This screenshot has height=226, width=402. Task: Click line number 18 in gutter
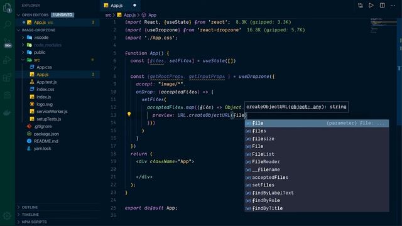click(x=113, y=154)
